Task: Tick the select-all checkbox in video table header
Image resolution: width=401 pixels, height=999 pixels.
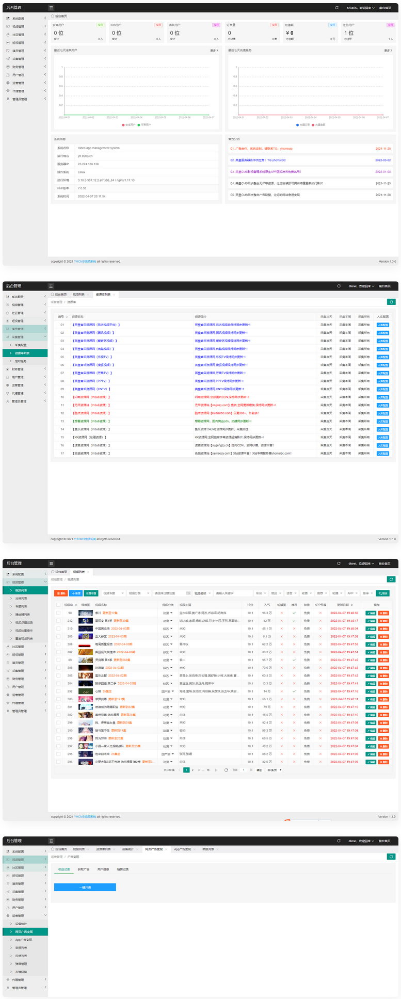Action: pyautogui.click(x=58, y=605)
